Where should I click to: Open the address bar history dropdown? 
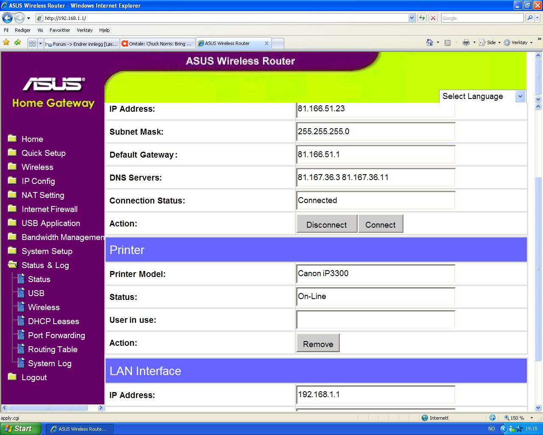click(411, 18)
